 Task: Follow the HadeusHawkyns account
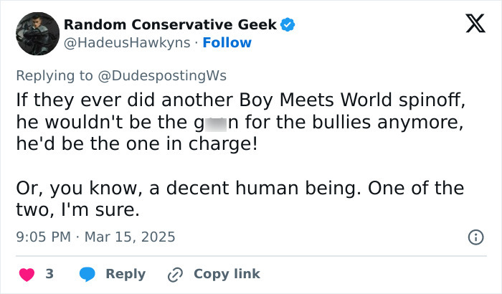click(x=227, y=42)
